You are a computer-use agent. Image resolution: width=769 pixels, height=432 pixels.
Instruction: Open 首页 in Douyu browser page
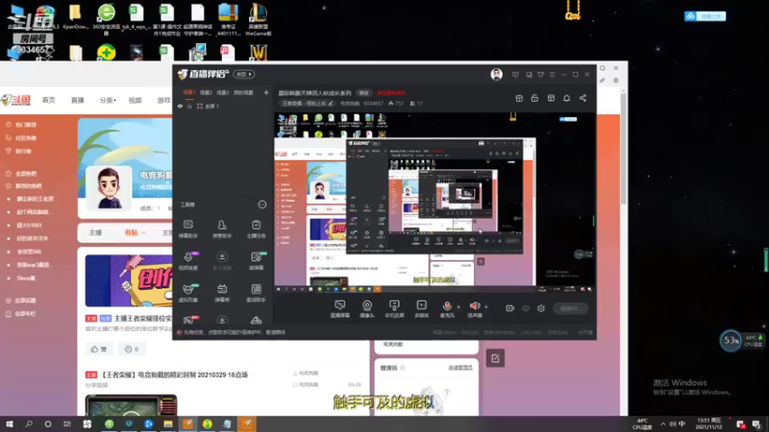click(x=49, y=100)
